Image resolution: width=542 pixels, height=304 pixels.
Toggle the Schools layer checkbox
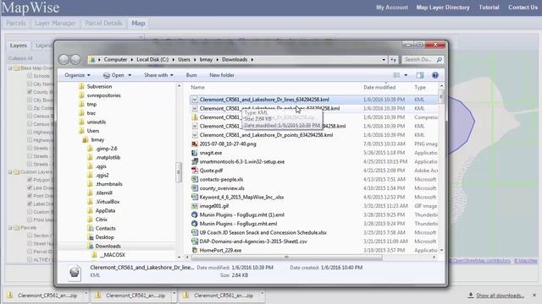30,75
